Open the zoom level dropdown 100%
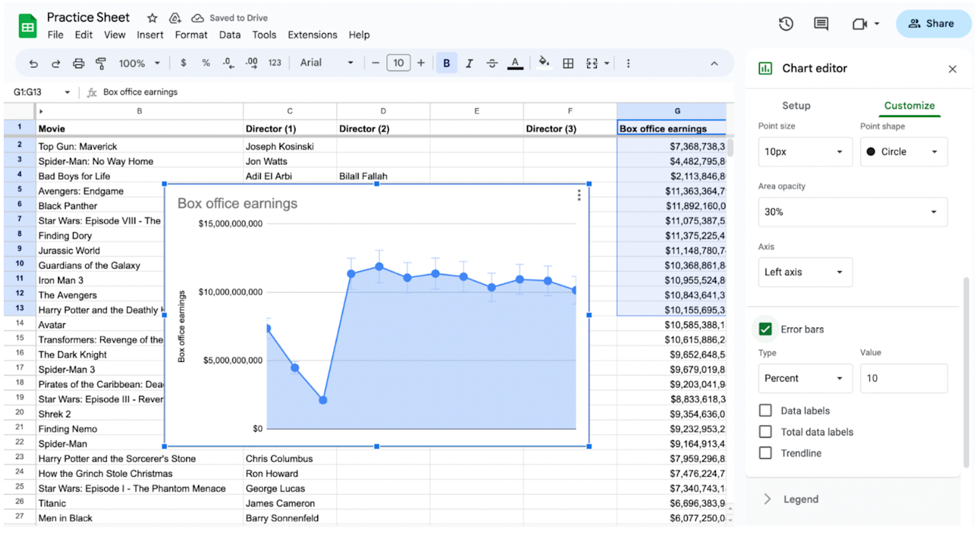 (x=139, y=63)
